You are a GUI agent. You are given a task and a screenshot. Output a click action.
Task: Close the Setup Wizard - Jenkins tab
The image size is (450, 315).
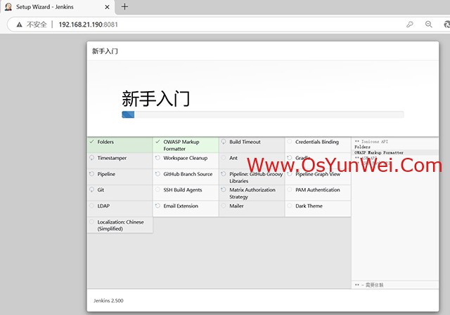107,7
